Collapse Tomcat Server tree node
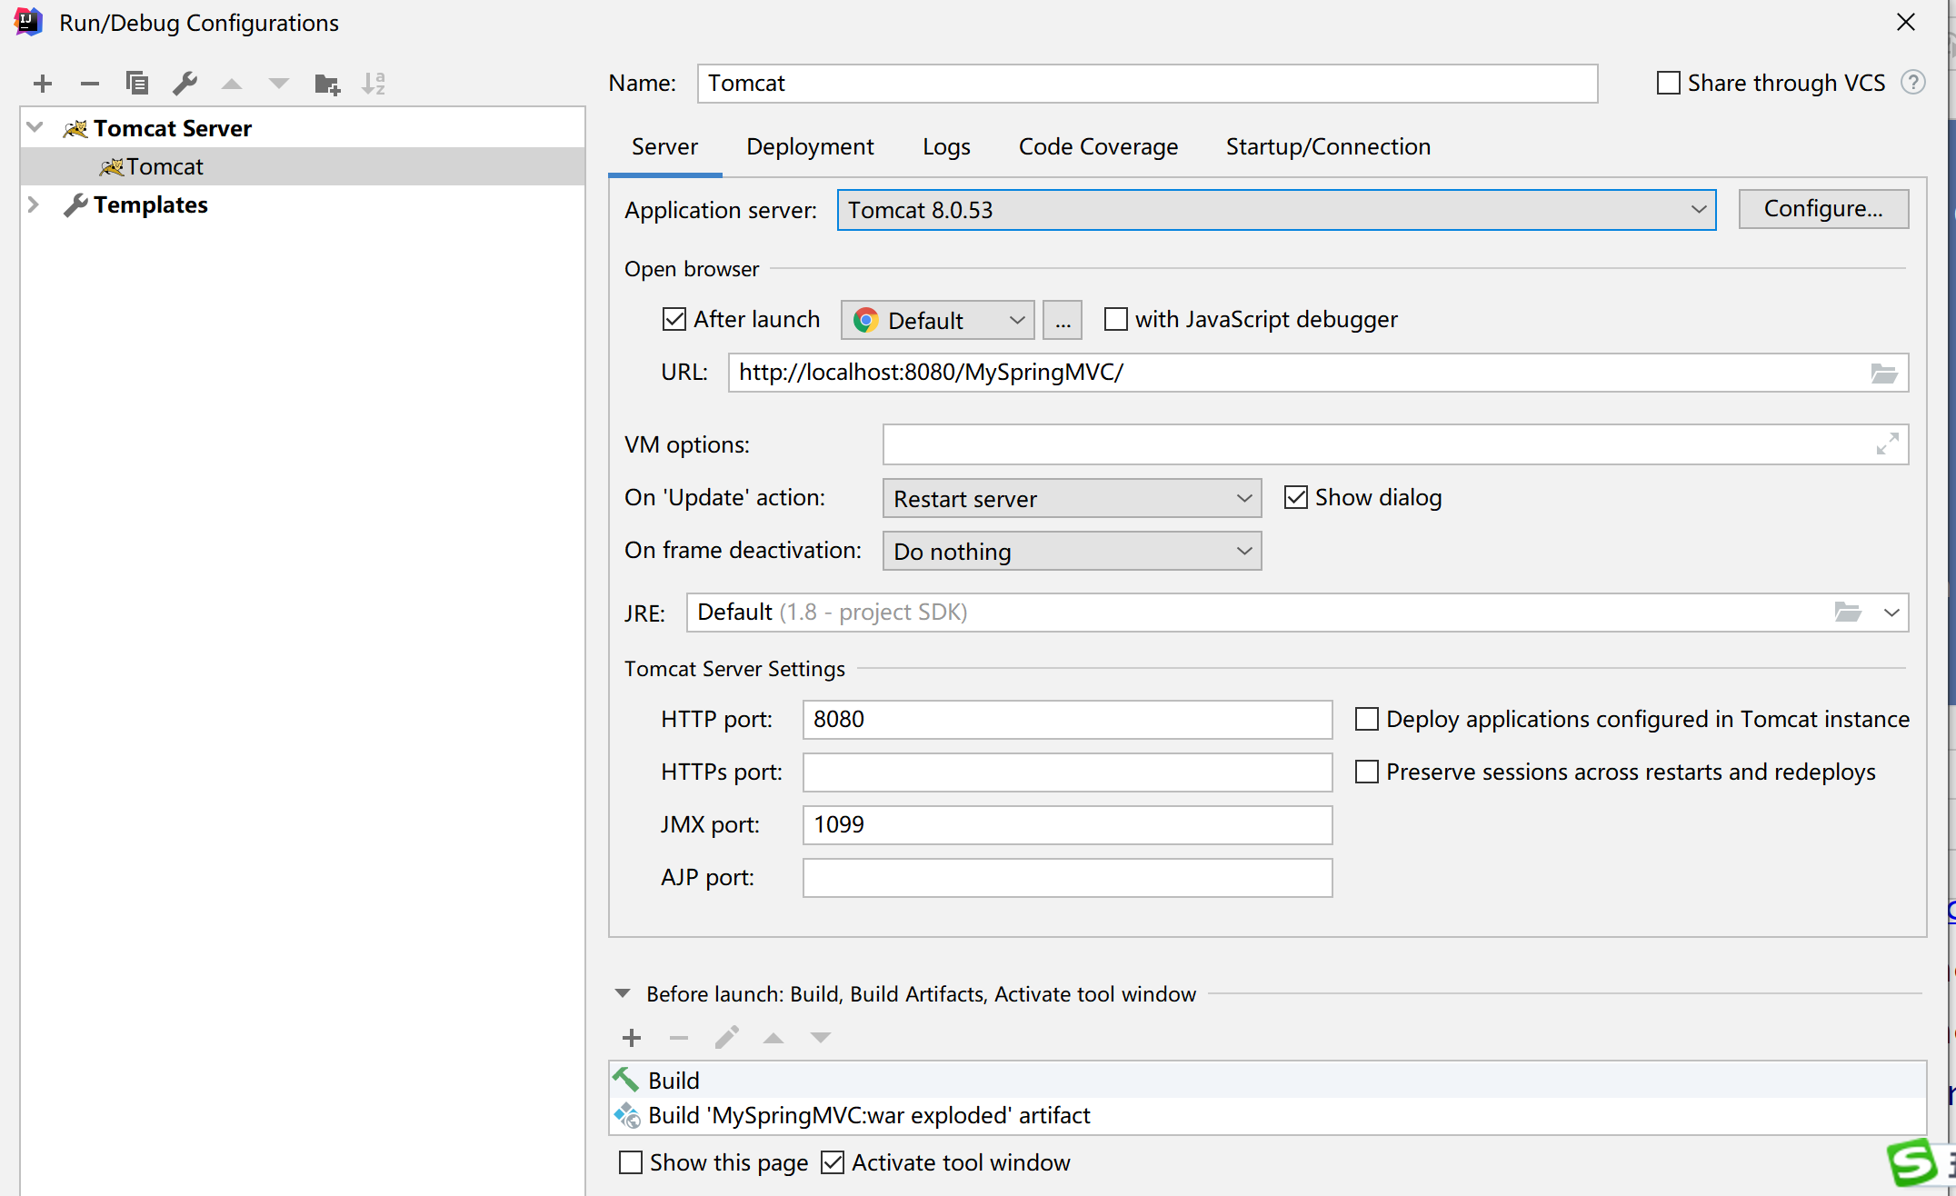This screenshot has height=1196, width=1956. [x=35, y=127]
